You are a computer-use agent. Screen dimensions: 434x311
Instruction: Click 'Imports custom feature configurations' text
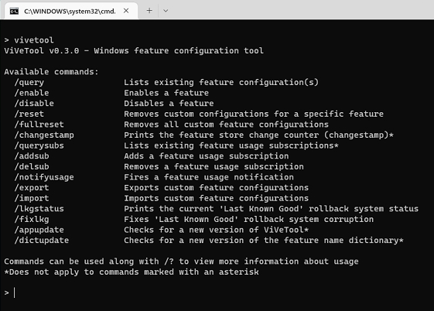(x=216, y=198)
